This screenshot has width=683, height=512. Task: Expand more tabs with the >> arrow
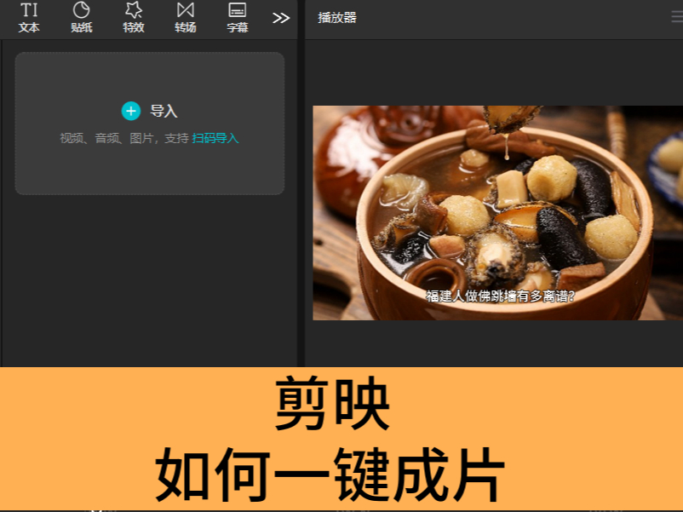tap(281, 18)
